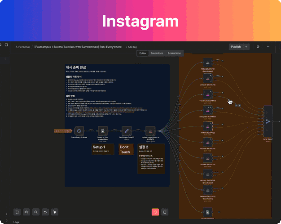Viewport: 281px width, 224px height.
Task: Click the delete connection trash icon near cursor
Action: 240,105
